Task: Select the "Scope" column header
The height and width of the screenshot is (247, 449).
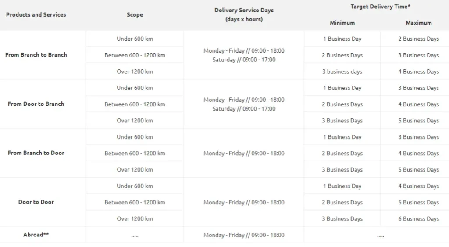Action: coord(135,15)
